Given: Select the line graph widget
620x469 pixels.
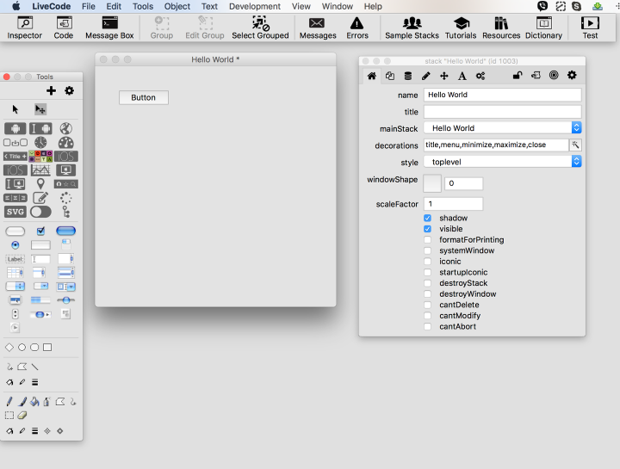Looking at the screenshot, I should coord(40,170).
